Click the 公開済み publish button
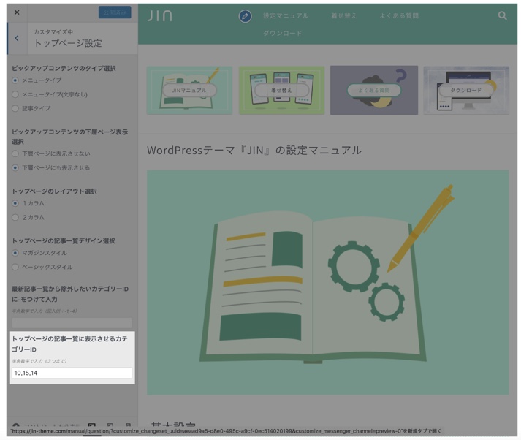Viewport: 521px width, 440px height. 115,12
